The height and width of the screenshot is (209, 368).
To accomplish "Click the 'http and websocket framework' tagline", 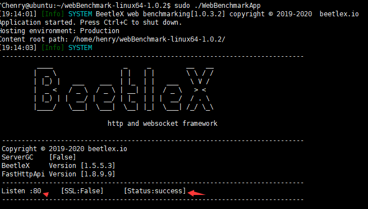I will pyautogui.click(x=163, y=124).
